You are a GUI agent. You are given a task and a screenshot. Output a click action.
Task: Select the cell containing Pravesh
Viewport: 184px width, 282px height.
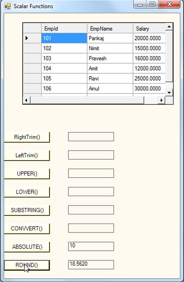[110, 58]
